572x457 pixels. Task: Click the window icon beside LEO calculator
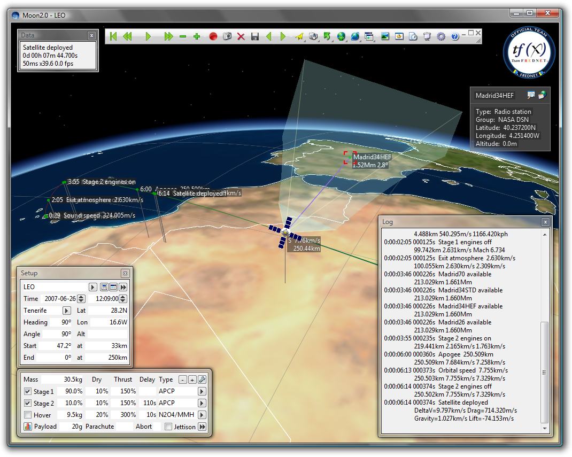coord(113,287)
